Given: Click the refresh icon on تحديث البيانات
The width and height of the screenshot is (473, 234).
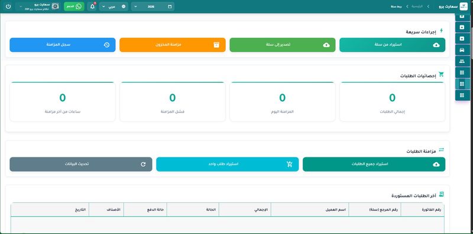Looking at the screenshot, I should [x=143, y=164].
